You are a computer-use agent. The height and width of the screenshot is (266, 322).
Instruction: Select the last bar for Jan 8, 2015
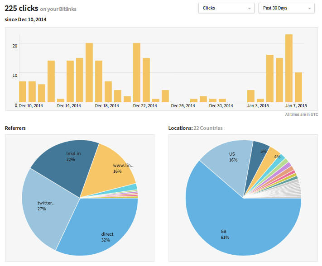point(298,87)
